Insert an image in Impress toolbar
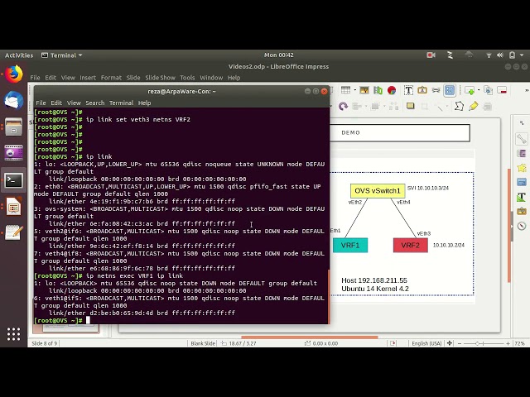The image size is (530, 397). tap(364, 90)
